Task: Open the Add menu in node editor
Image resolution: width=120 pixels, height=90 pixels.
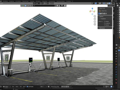Action: click(21, 87)
